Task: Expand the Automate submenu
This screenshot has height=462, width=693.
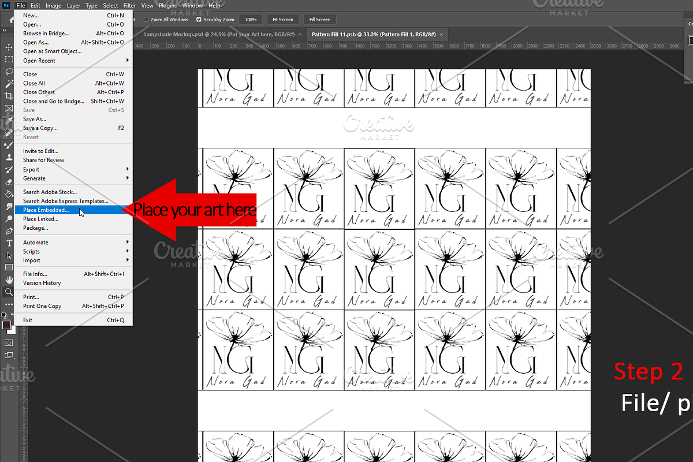Action: [x=73, y=243]
